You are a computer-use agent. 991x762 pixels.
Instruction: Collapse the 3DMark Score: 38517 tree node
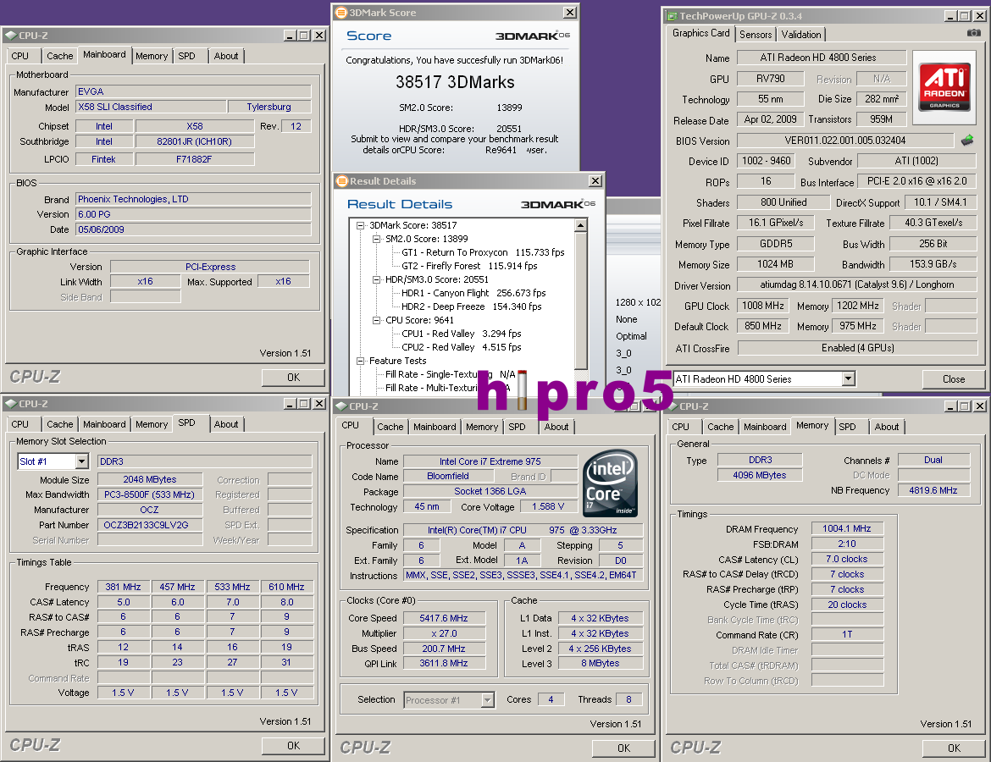(x=360, y=225)
